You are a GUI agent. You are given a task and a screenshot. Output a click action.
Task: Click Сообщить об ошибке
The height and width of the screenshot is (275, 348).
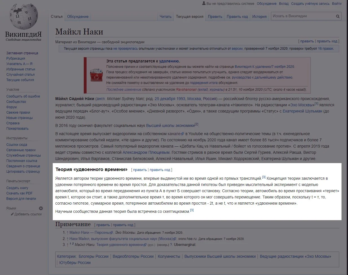(23, 96)
